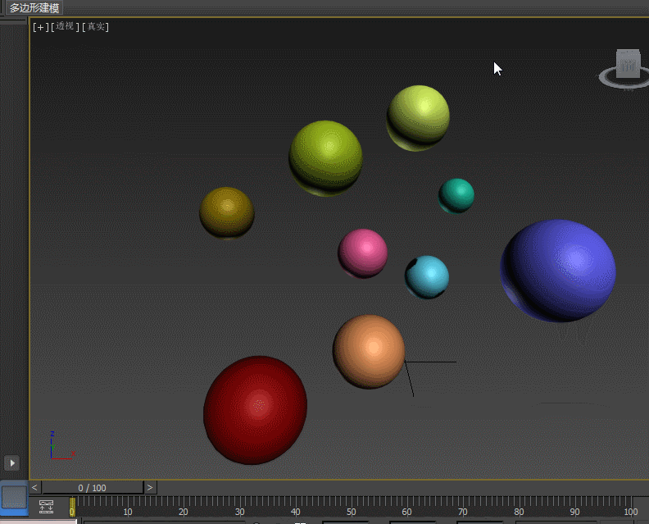Viewport: 649px width, 524px height.
Task: Select the small teal green sphere
Action: point(456,195)
